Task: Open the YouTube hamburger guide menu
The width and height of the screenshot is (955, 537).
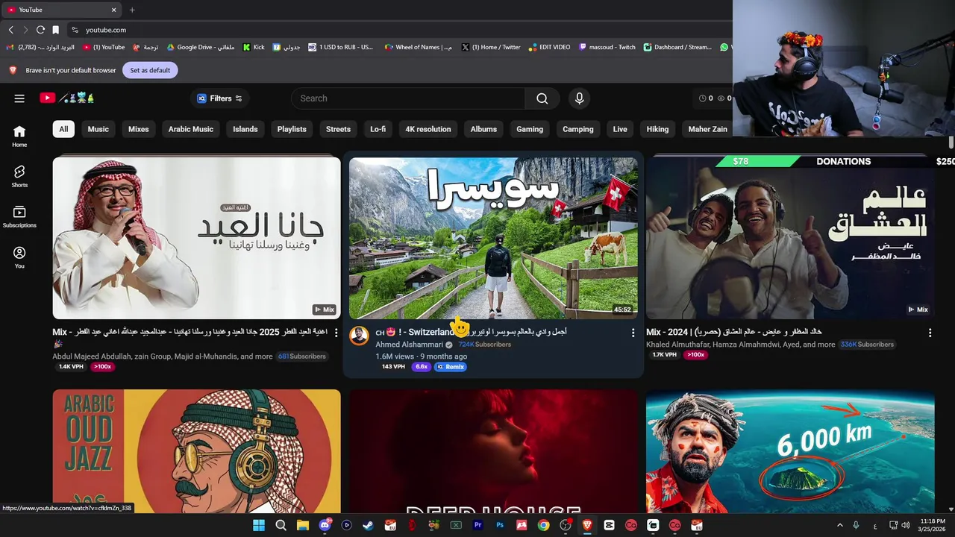Action: 19,98
